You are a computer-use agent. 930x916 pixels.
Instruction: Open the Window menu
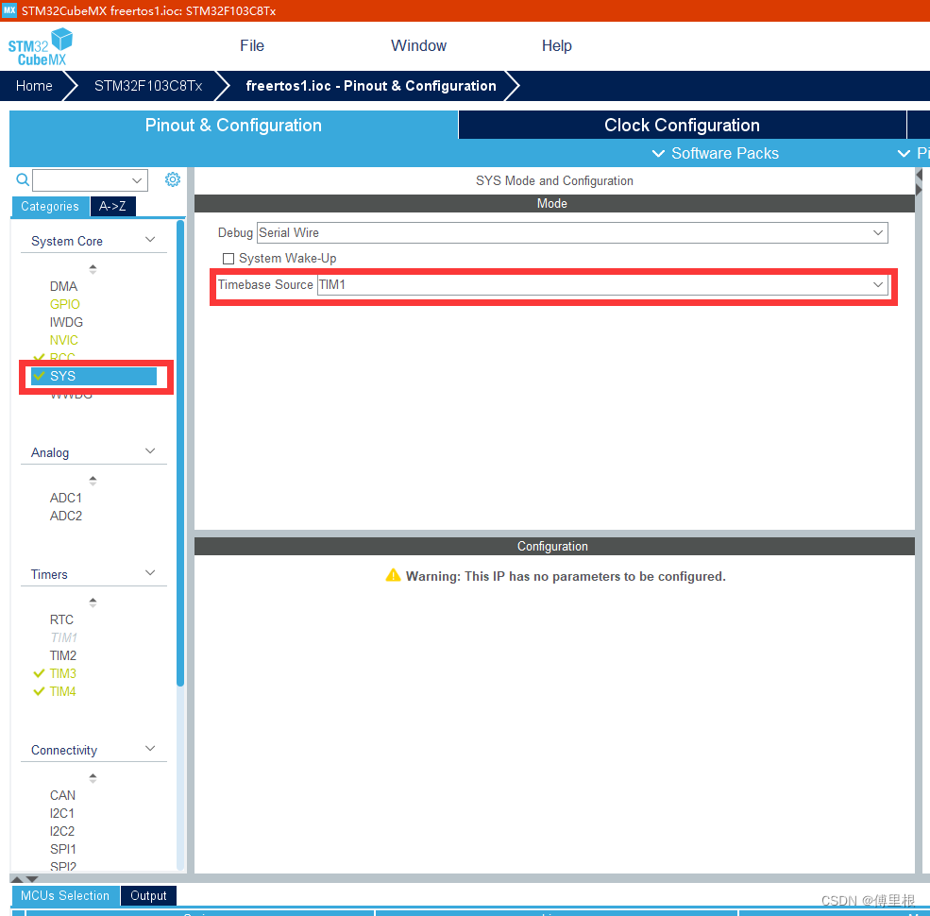(419, 45)
